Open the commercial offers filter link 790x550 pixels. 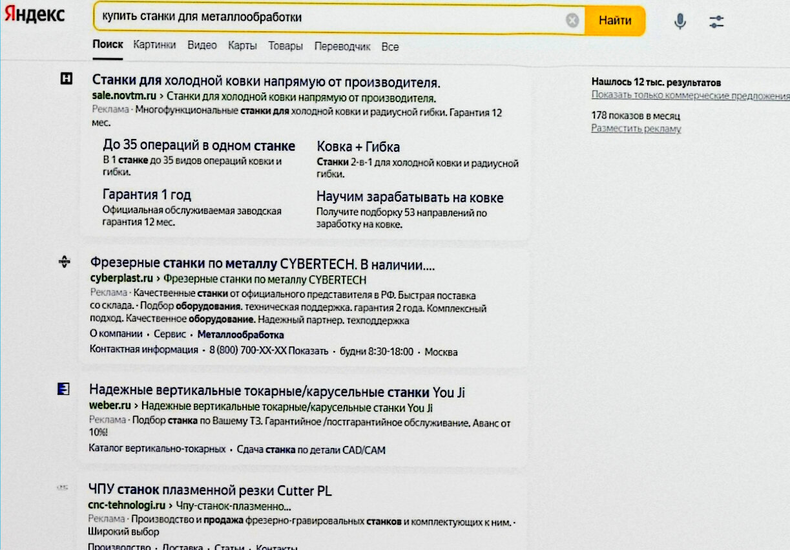(x=689, y=94)
